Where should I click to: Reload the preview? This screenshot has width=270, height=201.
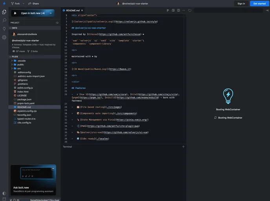click(x=190, y=10)
